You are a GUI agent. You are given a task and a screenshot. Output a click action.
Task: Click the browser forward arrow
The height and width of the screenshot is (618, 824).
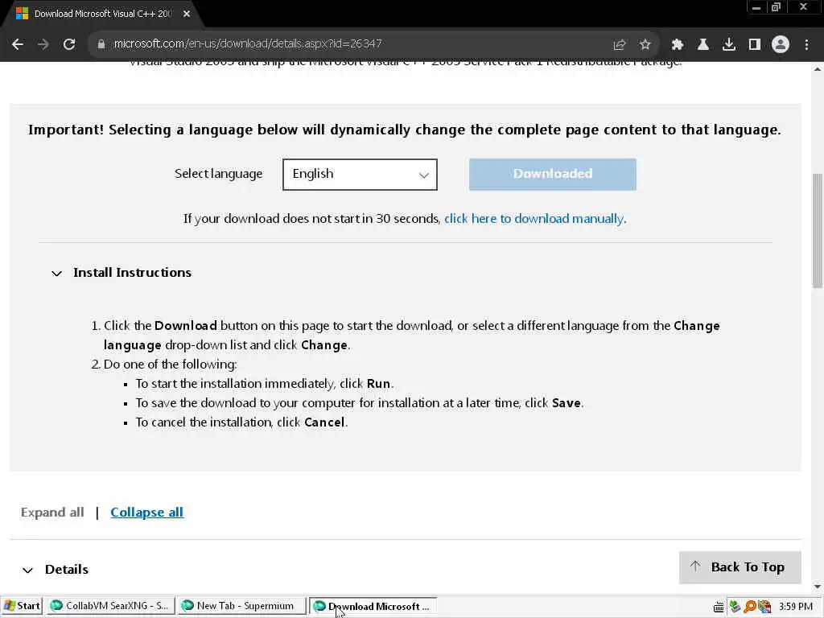coord(43,44)
